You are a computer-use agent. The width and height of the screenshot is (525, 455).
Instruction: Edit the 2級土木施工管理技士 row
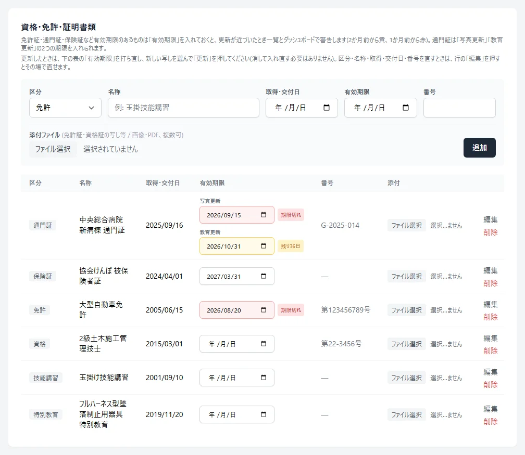pyautogui.click(x=491, y=338)
